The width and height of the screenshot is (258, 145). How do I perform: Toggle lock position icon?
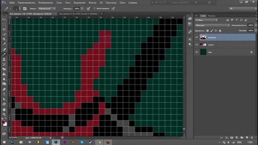(x=216, y=31)
